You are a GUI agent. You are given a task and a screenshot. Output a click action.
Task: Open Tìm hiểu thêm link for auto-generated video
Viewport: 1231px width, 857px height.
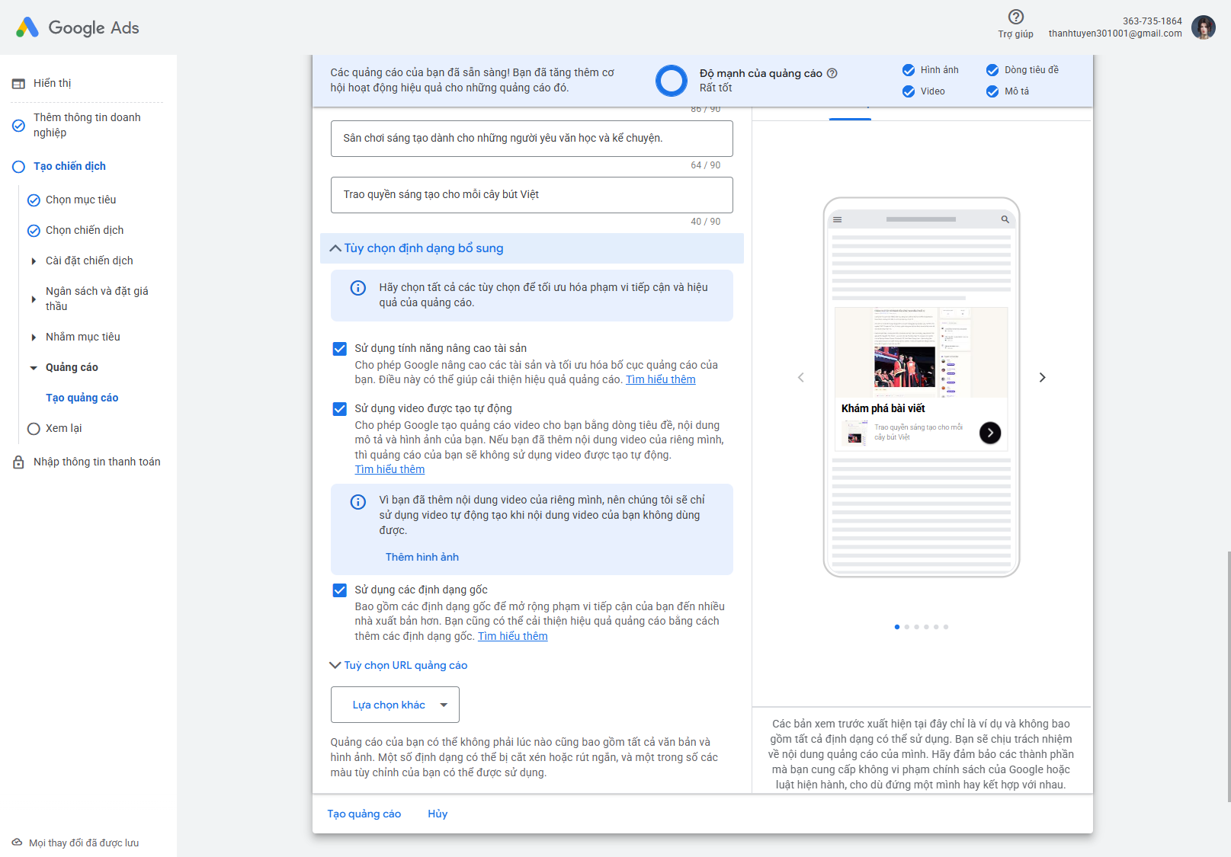(389, 469)
